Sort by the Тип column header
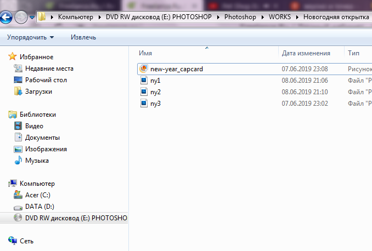Image resolution: width=372 pixels, height=251 pixels. pyautogui.click(x=353, y=53)
